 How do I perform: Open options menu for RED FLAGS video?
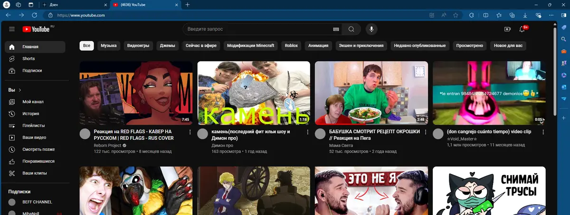190,132
